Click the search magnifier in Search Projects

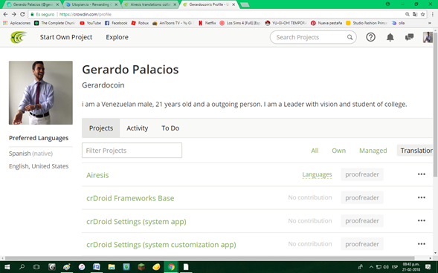(x=350, y=37)
